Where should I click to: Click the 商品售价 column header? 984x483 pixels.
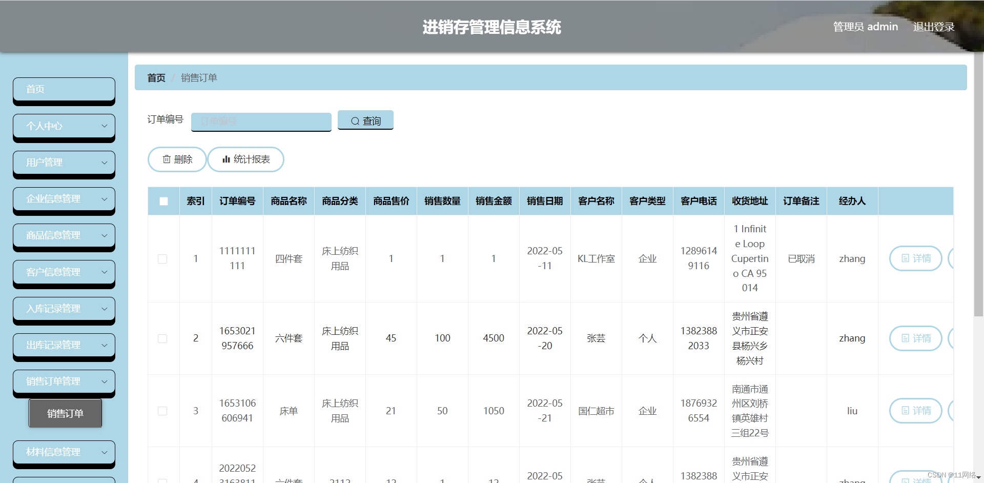tap(391, 201)
